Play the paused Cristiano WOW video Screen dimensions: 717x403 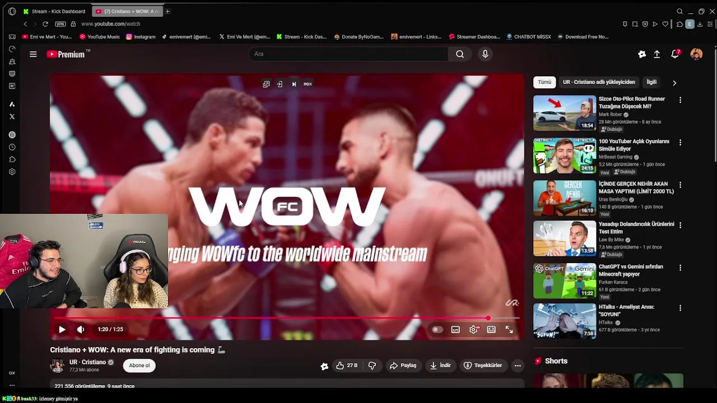click(x=62, y=330)
